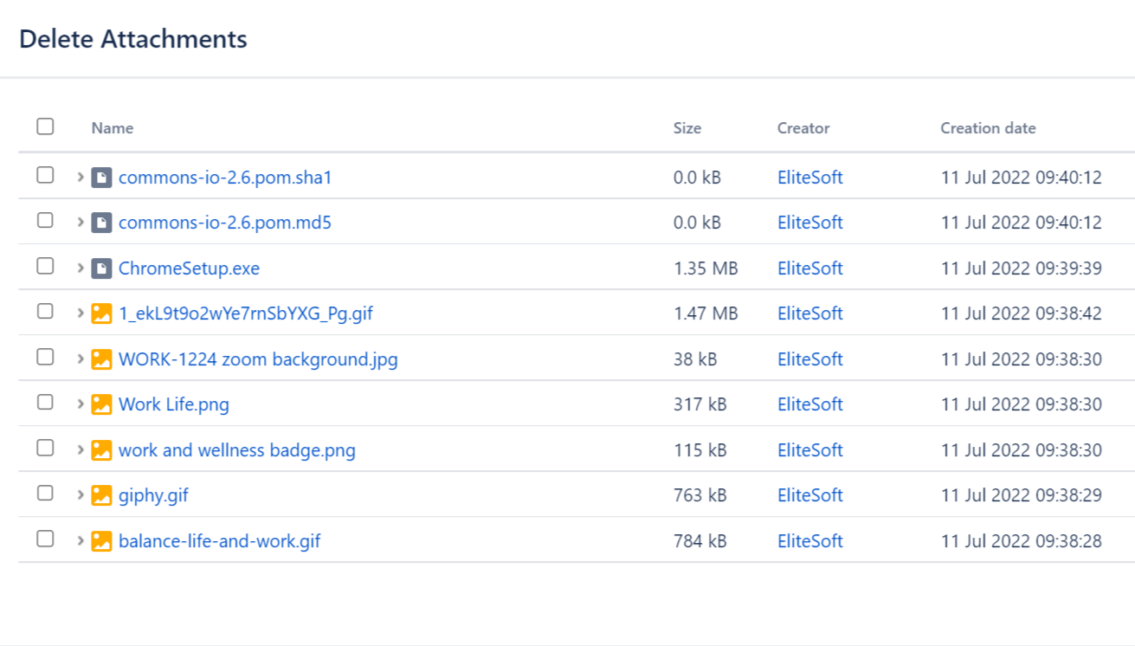Open the ChromeSetup.exe attachment link
1135x646 pixels.
click(189, 268)
